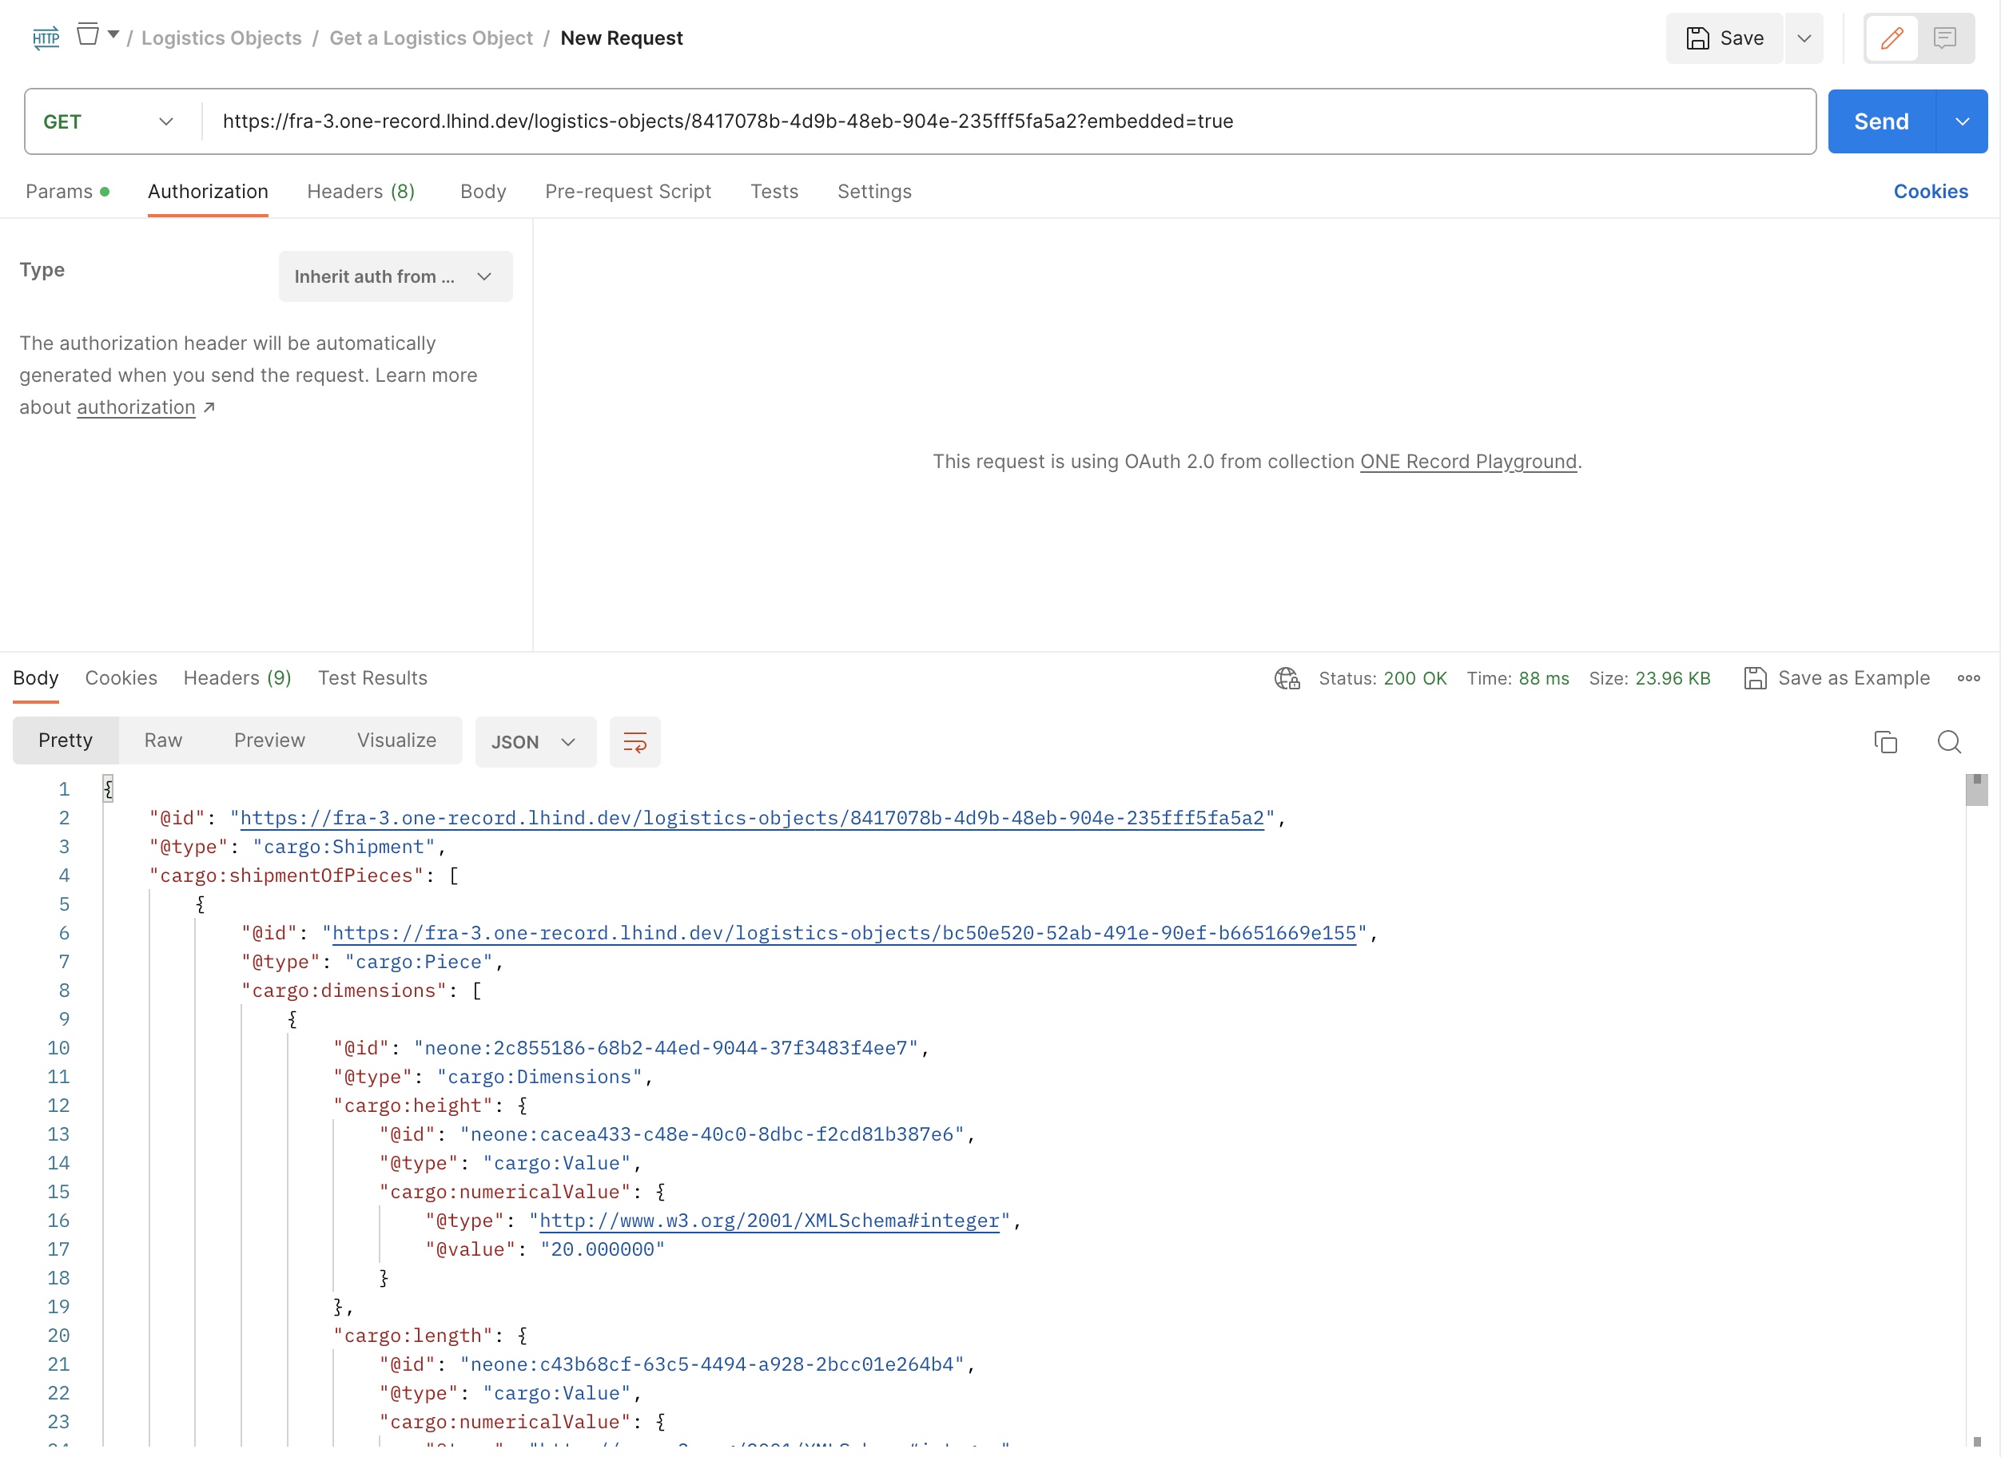Image resolution: width=2001 pixels, height=1457 pixels.
Task: Open the Inherit auth type dropdown
Action: click(395, 277)
